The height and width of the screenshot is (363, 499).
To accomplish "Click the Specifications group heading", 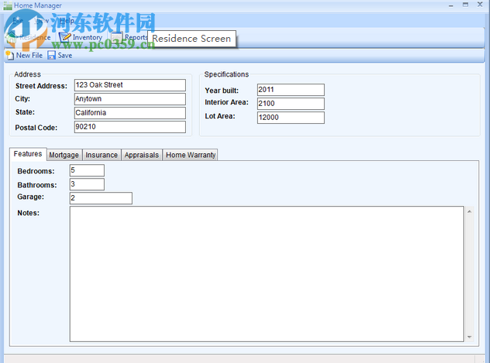I will pos(226,74).
